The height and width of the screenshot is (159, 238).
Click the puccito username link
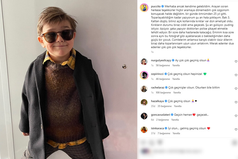155,6
